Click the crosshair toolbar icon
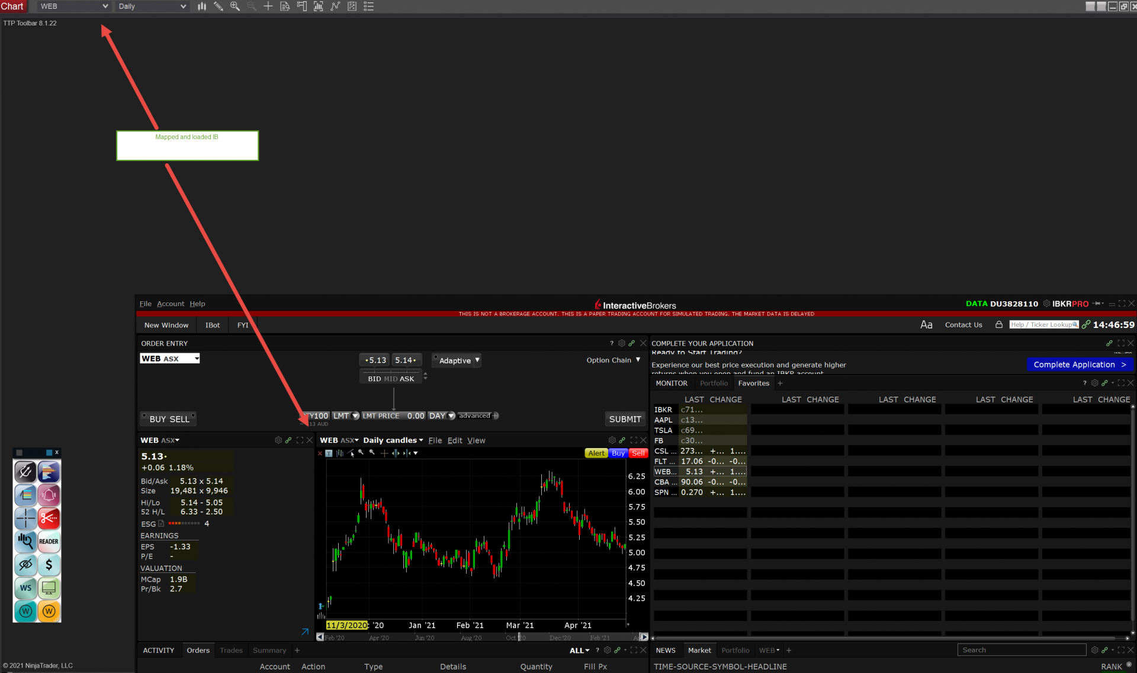1137x673 pixels. coord(25,518)
